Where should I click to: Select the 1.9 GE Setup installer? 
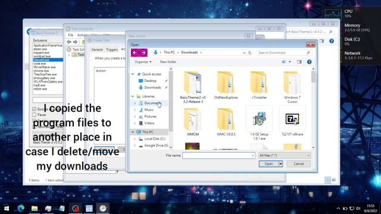[x=259, y=124]
